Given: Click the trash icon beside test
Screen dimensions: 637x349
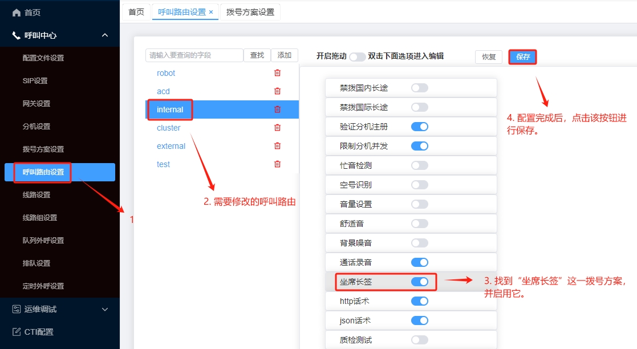Looking at the screenshot, I should click(x=278, y=164).
